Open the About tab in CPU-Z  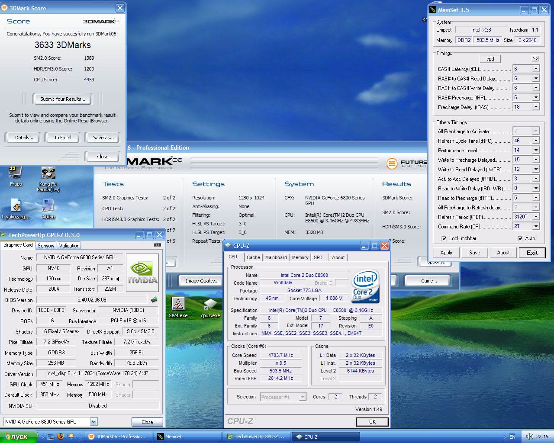click(x=338, y=257)
